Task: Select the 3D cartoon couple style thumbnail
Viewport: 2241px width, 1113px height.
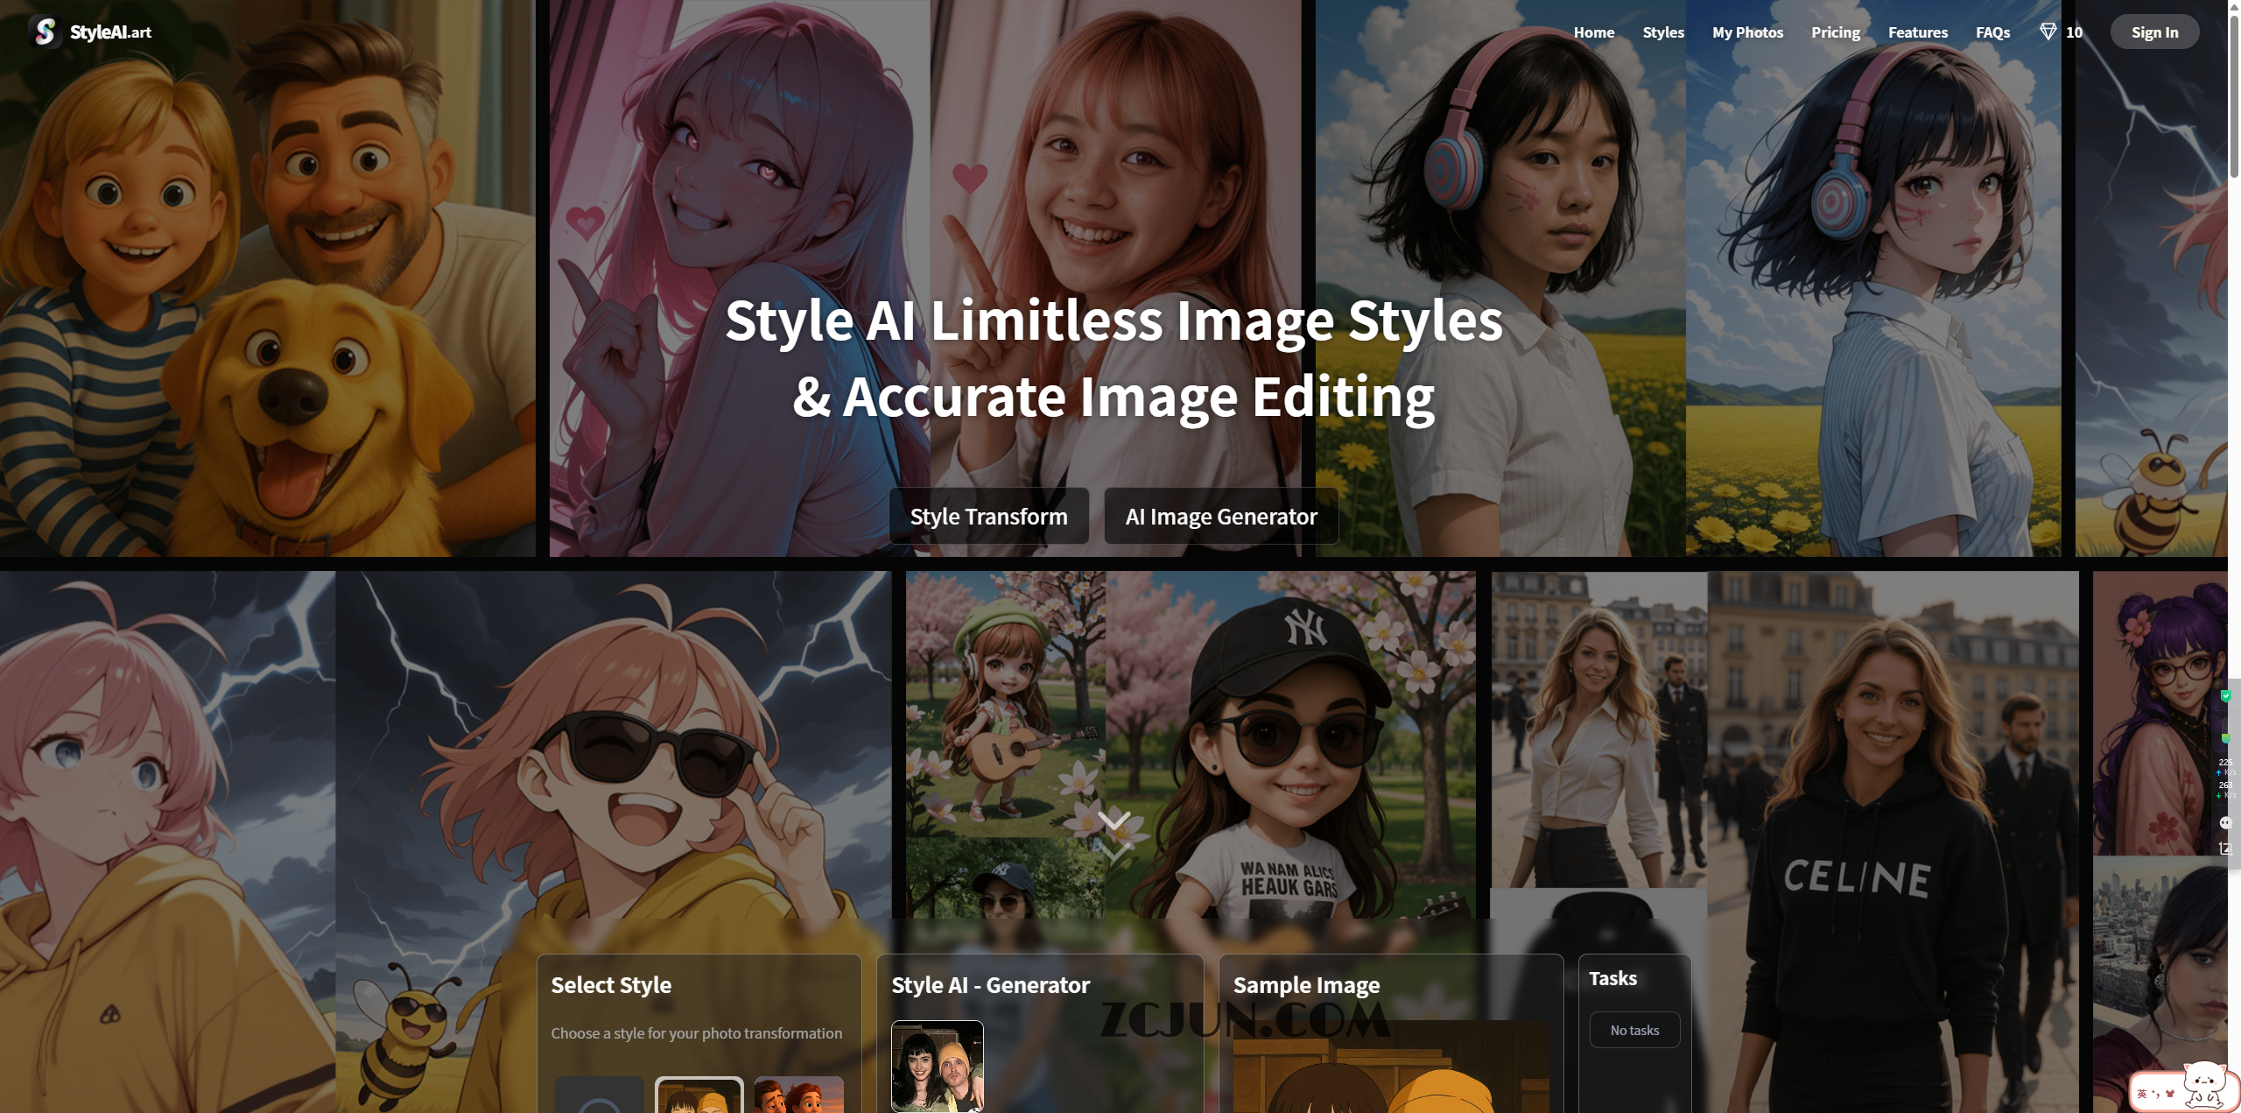Action: click(x=798, y=1095)
